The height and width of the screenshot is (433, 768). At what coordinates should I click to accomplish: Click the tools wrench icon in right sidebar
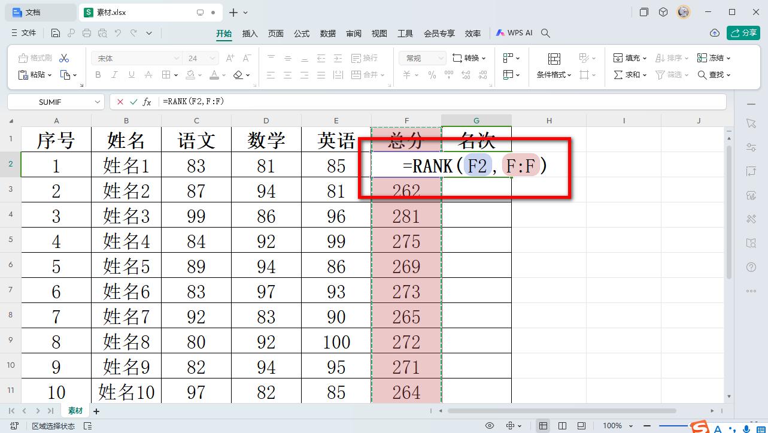click(x=751, y=219)
